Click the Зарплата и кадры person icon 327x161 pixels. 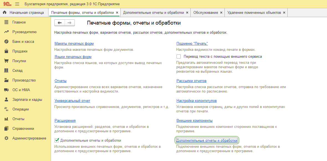[x=6, y=99]
